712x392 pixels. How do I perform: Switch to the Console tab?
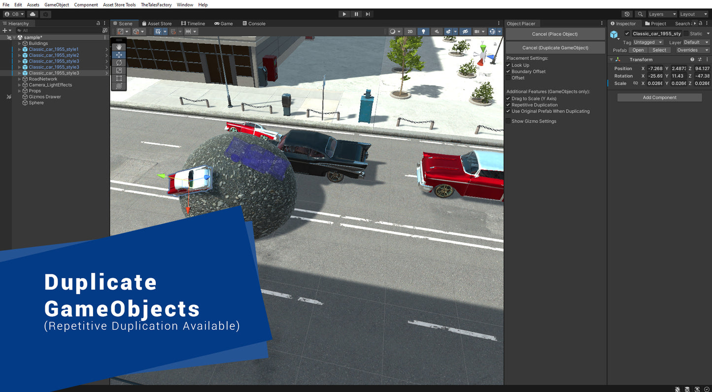click(x=254, y=24)
